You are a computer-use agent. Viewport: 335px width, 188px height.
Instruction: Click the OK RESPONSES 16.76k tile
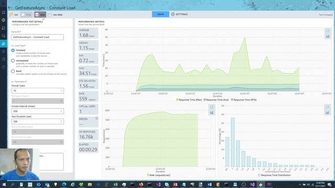click(88, 135)
